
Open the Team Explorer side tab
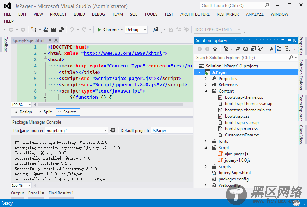[x=301, y=108]
